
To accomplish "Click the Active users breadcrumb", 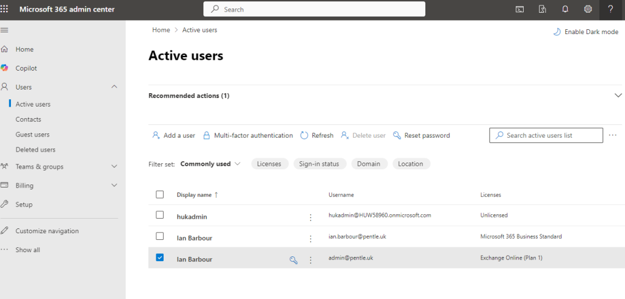I will point(200,30).
